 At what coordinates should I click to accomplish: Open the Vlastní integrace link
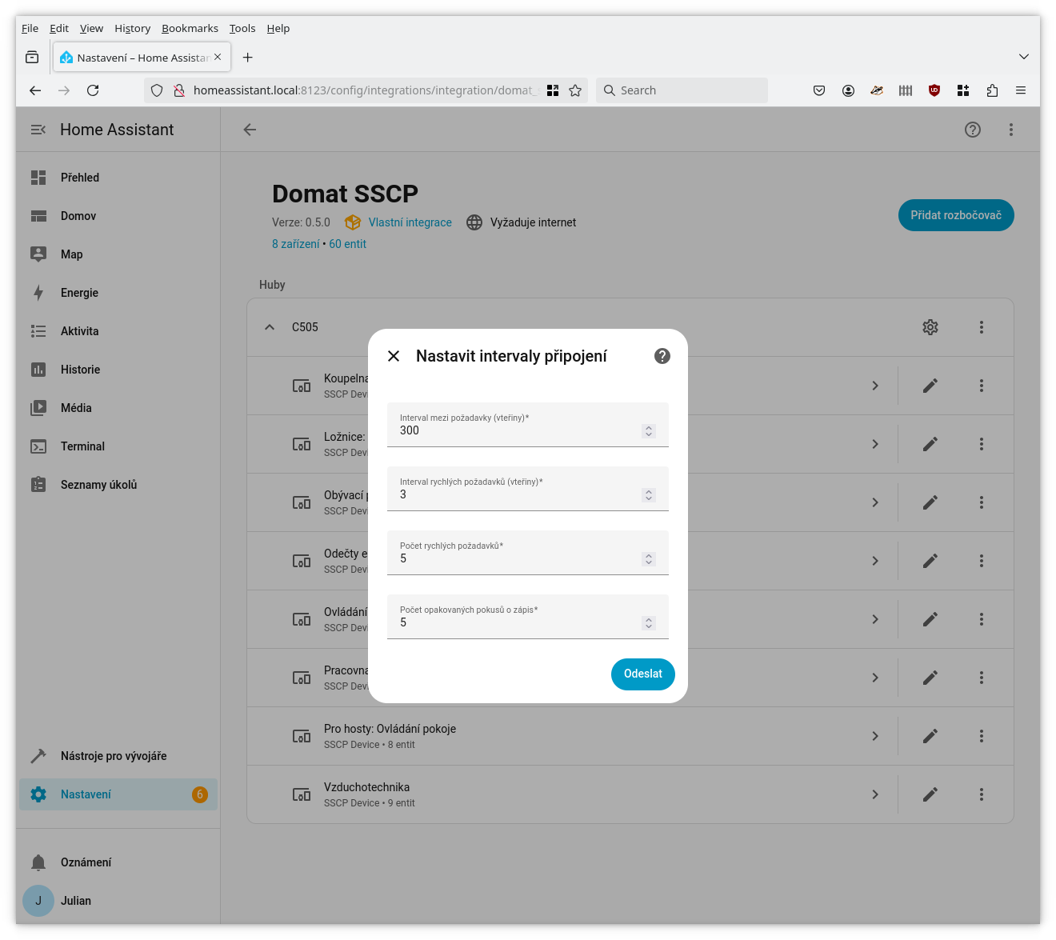click(x=410, y=222)
